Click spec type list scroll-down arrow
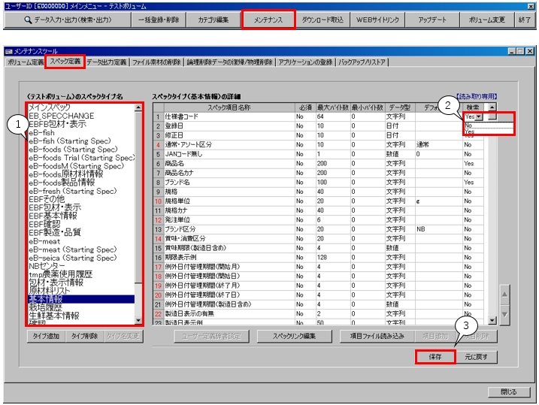This screenshot has height=405, width=539. coord(138,321)
